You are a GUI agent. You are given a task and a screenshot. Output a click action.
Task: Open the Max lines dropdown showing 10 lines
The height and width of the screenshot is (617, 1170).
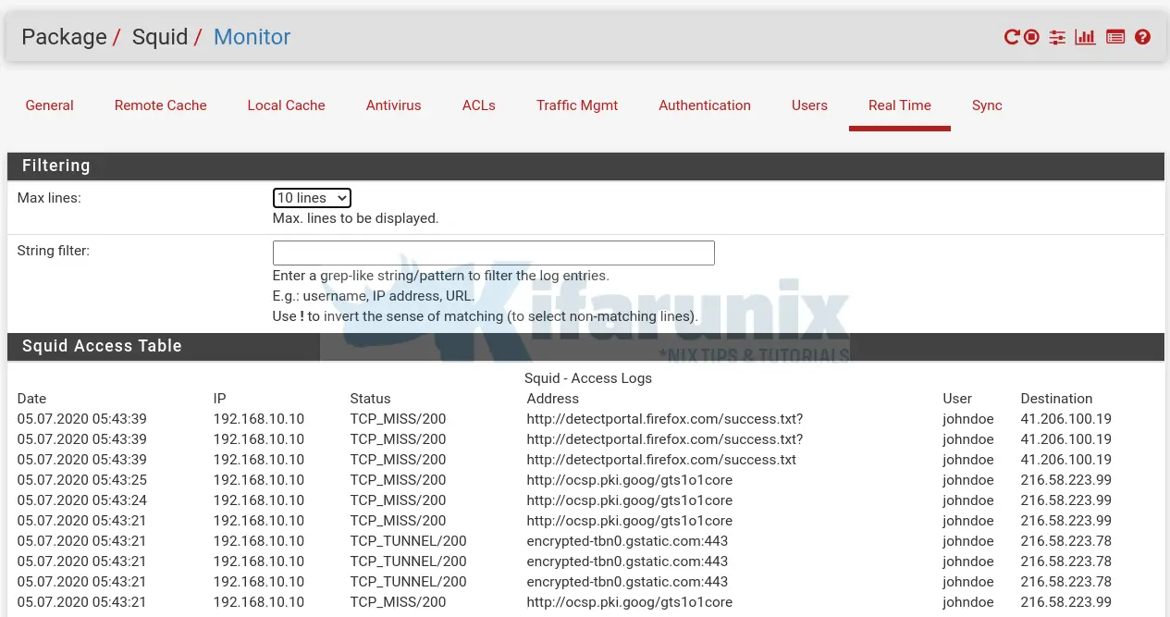coord(311,197)
